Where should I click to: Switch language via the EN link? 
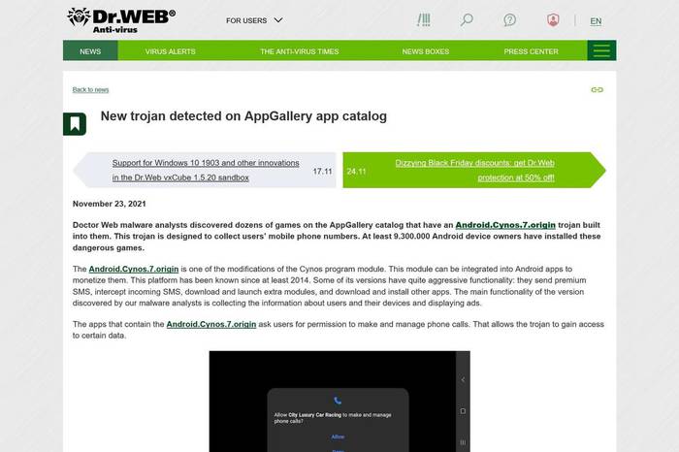(596, 21)
